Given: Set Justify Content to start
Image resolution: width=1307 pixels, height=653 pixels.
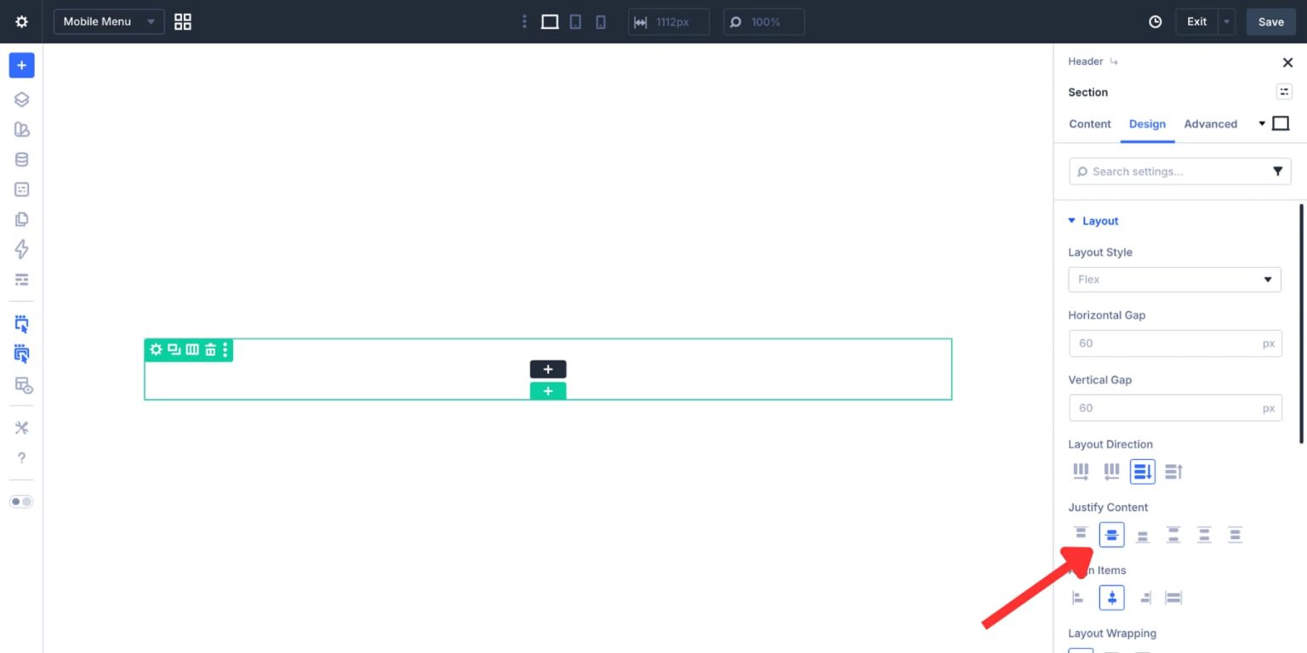Looking at the screenshot, I should tap(1081, 534).
